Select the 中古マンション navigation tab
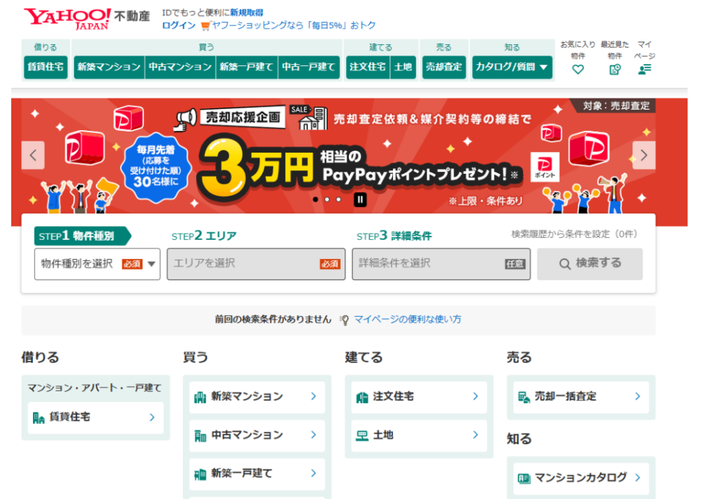 tap(180, 67)
